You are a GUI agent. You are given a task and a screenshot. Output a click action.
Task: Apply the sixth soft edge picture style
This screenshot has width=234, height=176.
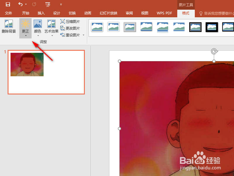pos(179,27)
